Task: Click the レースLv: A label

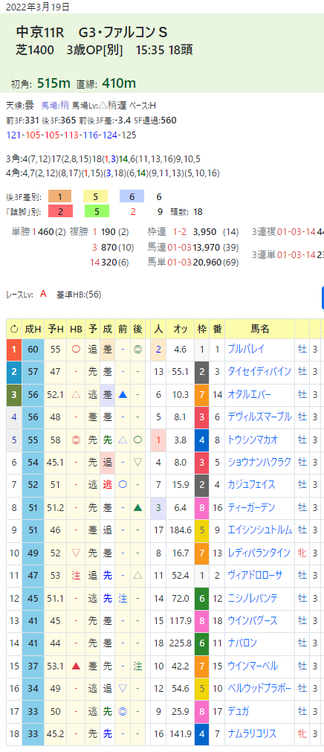Action: point(26,295)
